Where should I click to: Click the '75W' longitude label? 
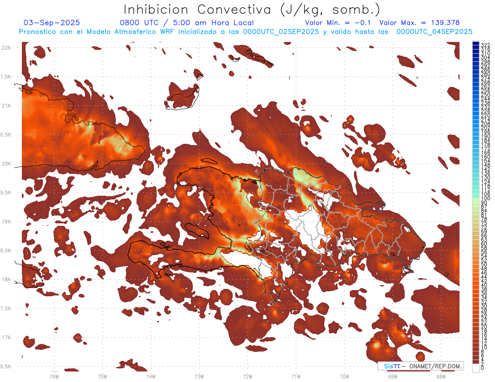[102, 376]
